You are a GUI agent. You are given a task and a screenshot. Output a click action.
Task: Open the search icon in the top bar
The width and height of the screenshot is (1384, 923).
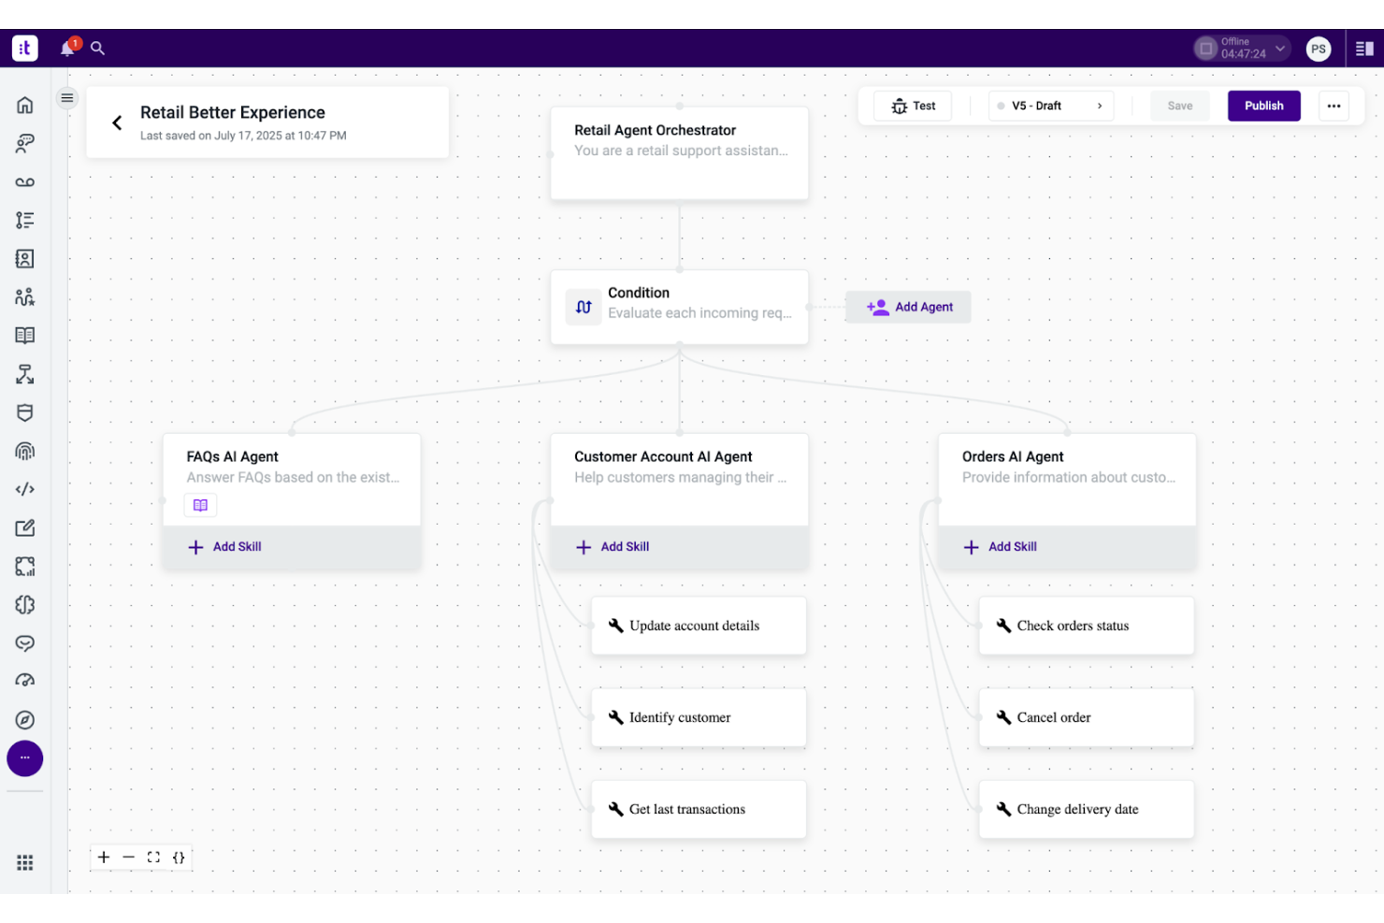pyautogui.click(x=97, y=48)
